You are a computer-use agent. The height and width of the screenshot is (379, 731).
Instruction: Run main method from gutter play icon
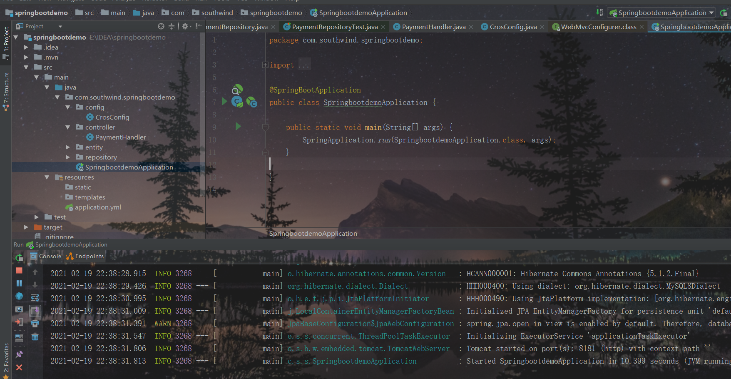(x=238, y=127)
